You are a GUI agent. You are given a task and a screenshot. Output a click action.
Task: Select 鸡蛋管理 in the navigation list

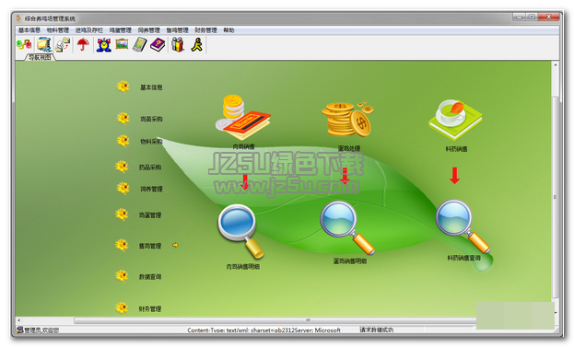pos(150,215)
